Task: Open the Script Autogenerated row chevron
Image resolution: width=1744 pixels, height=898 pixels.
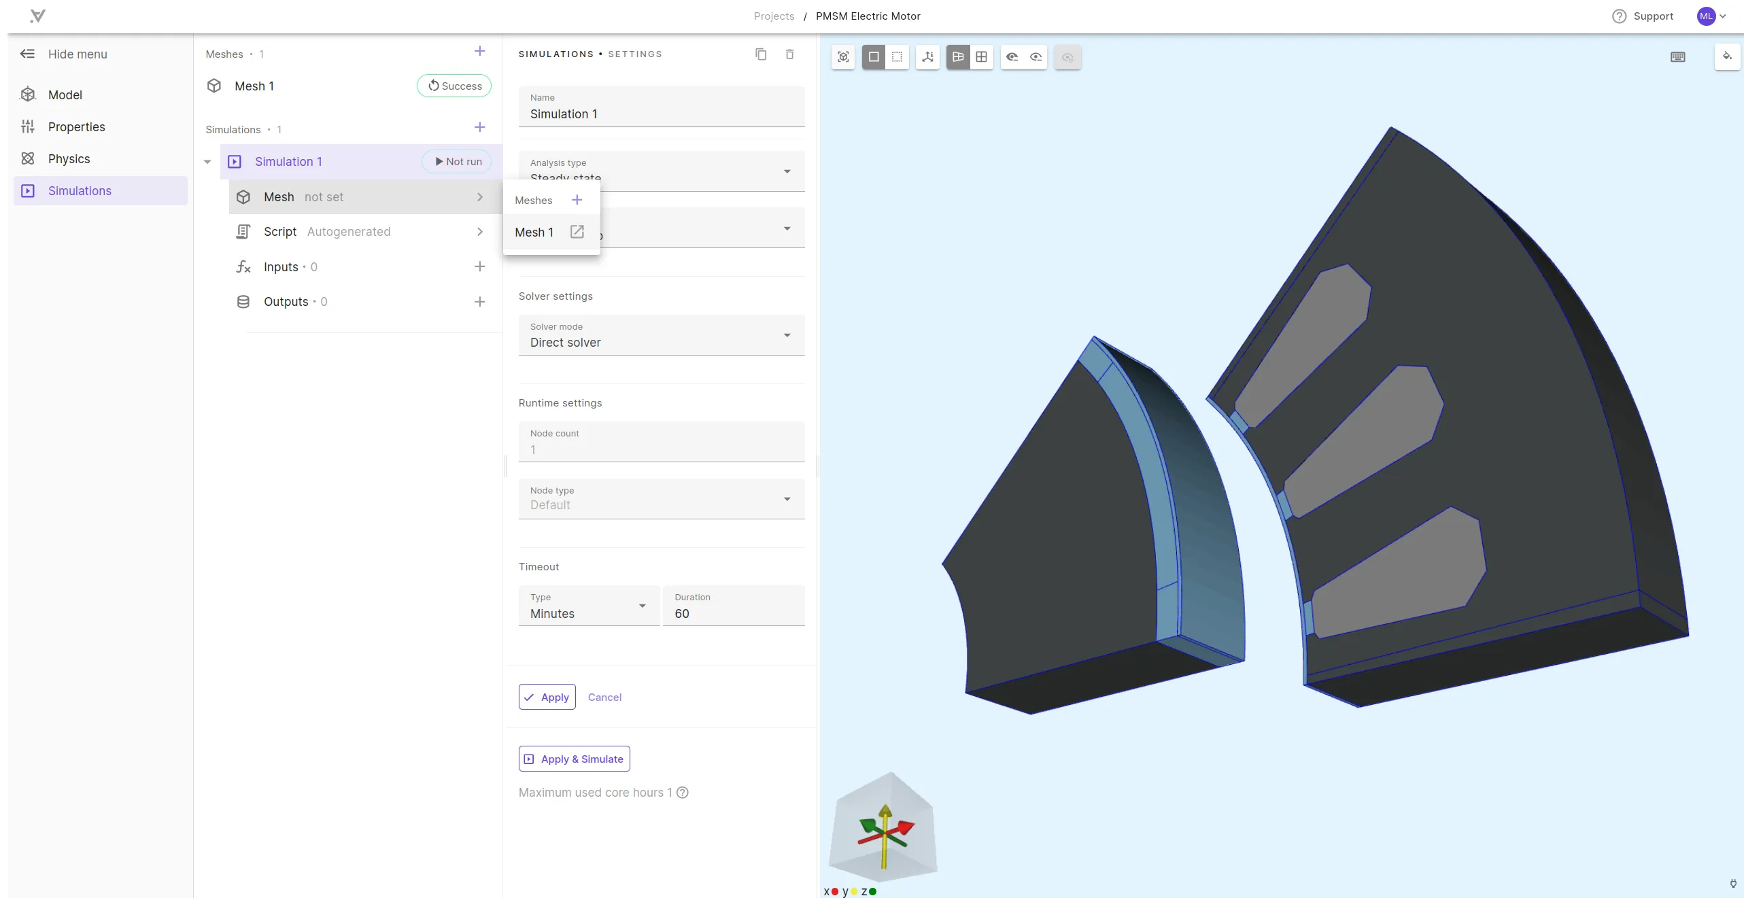Action: tap(479, 231)
